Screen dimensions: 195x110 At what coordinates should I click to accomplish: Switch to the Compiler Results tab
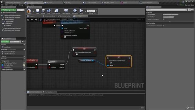(x=34, y=92)
